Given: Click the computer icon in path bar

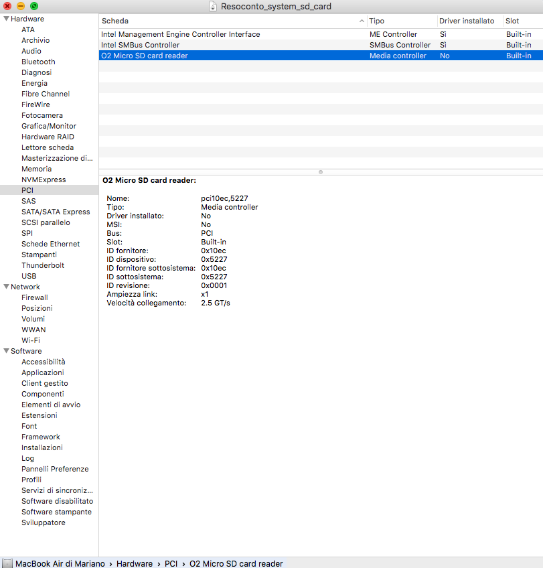Looking at the screenshot, I should [7, 563].
